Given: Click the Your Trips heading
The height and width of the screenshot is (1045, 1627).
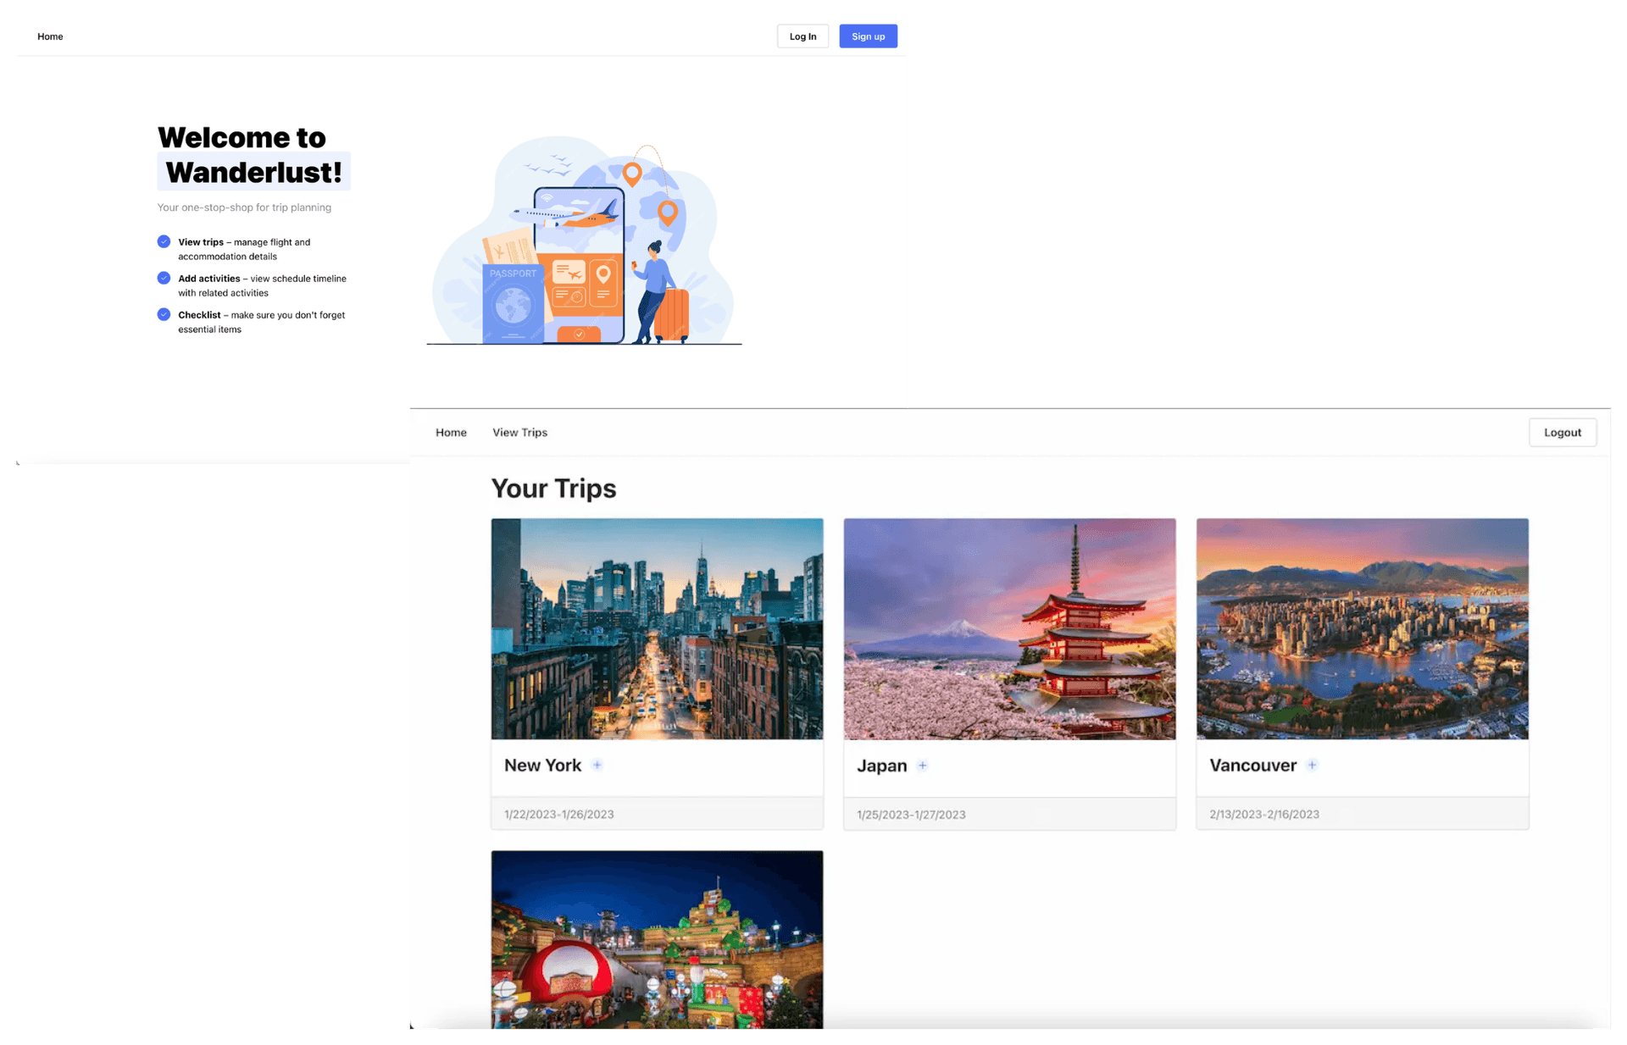Looking at the screenshot, I should 553,488.
